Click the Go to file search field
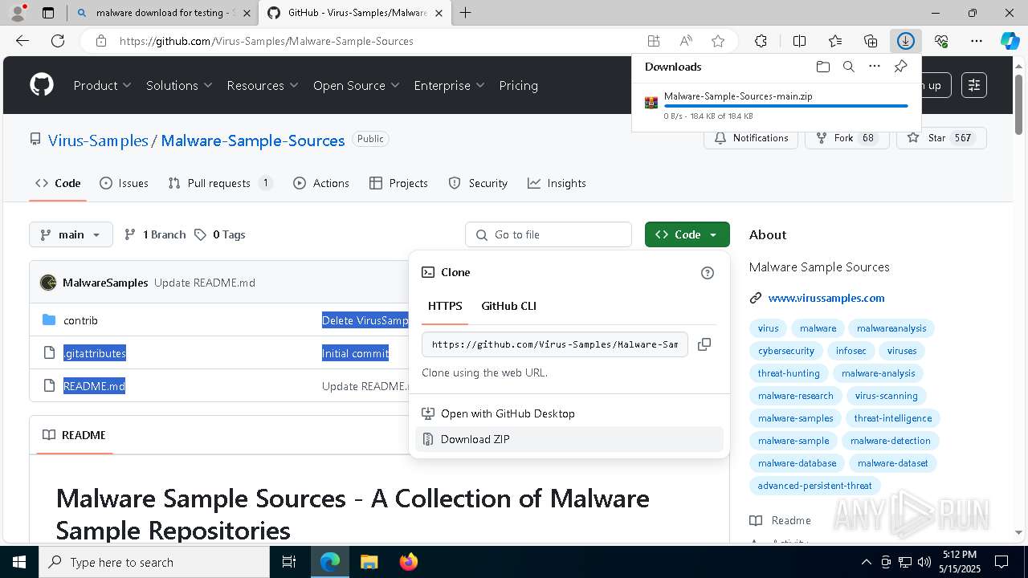1028x578 pixels. 549,234
